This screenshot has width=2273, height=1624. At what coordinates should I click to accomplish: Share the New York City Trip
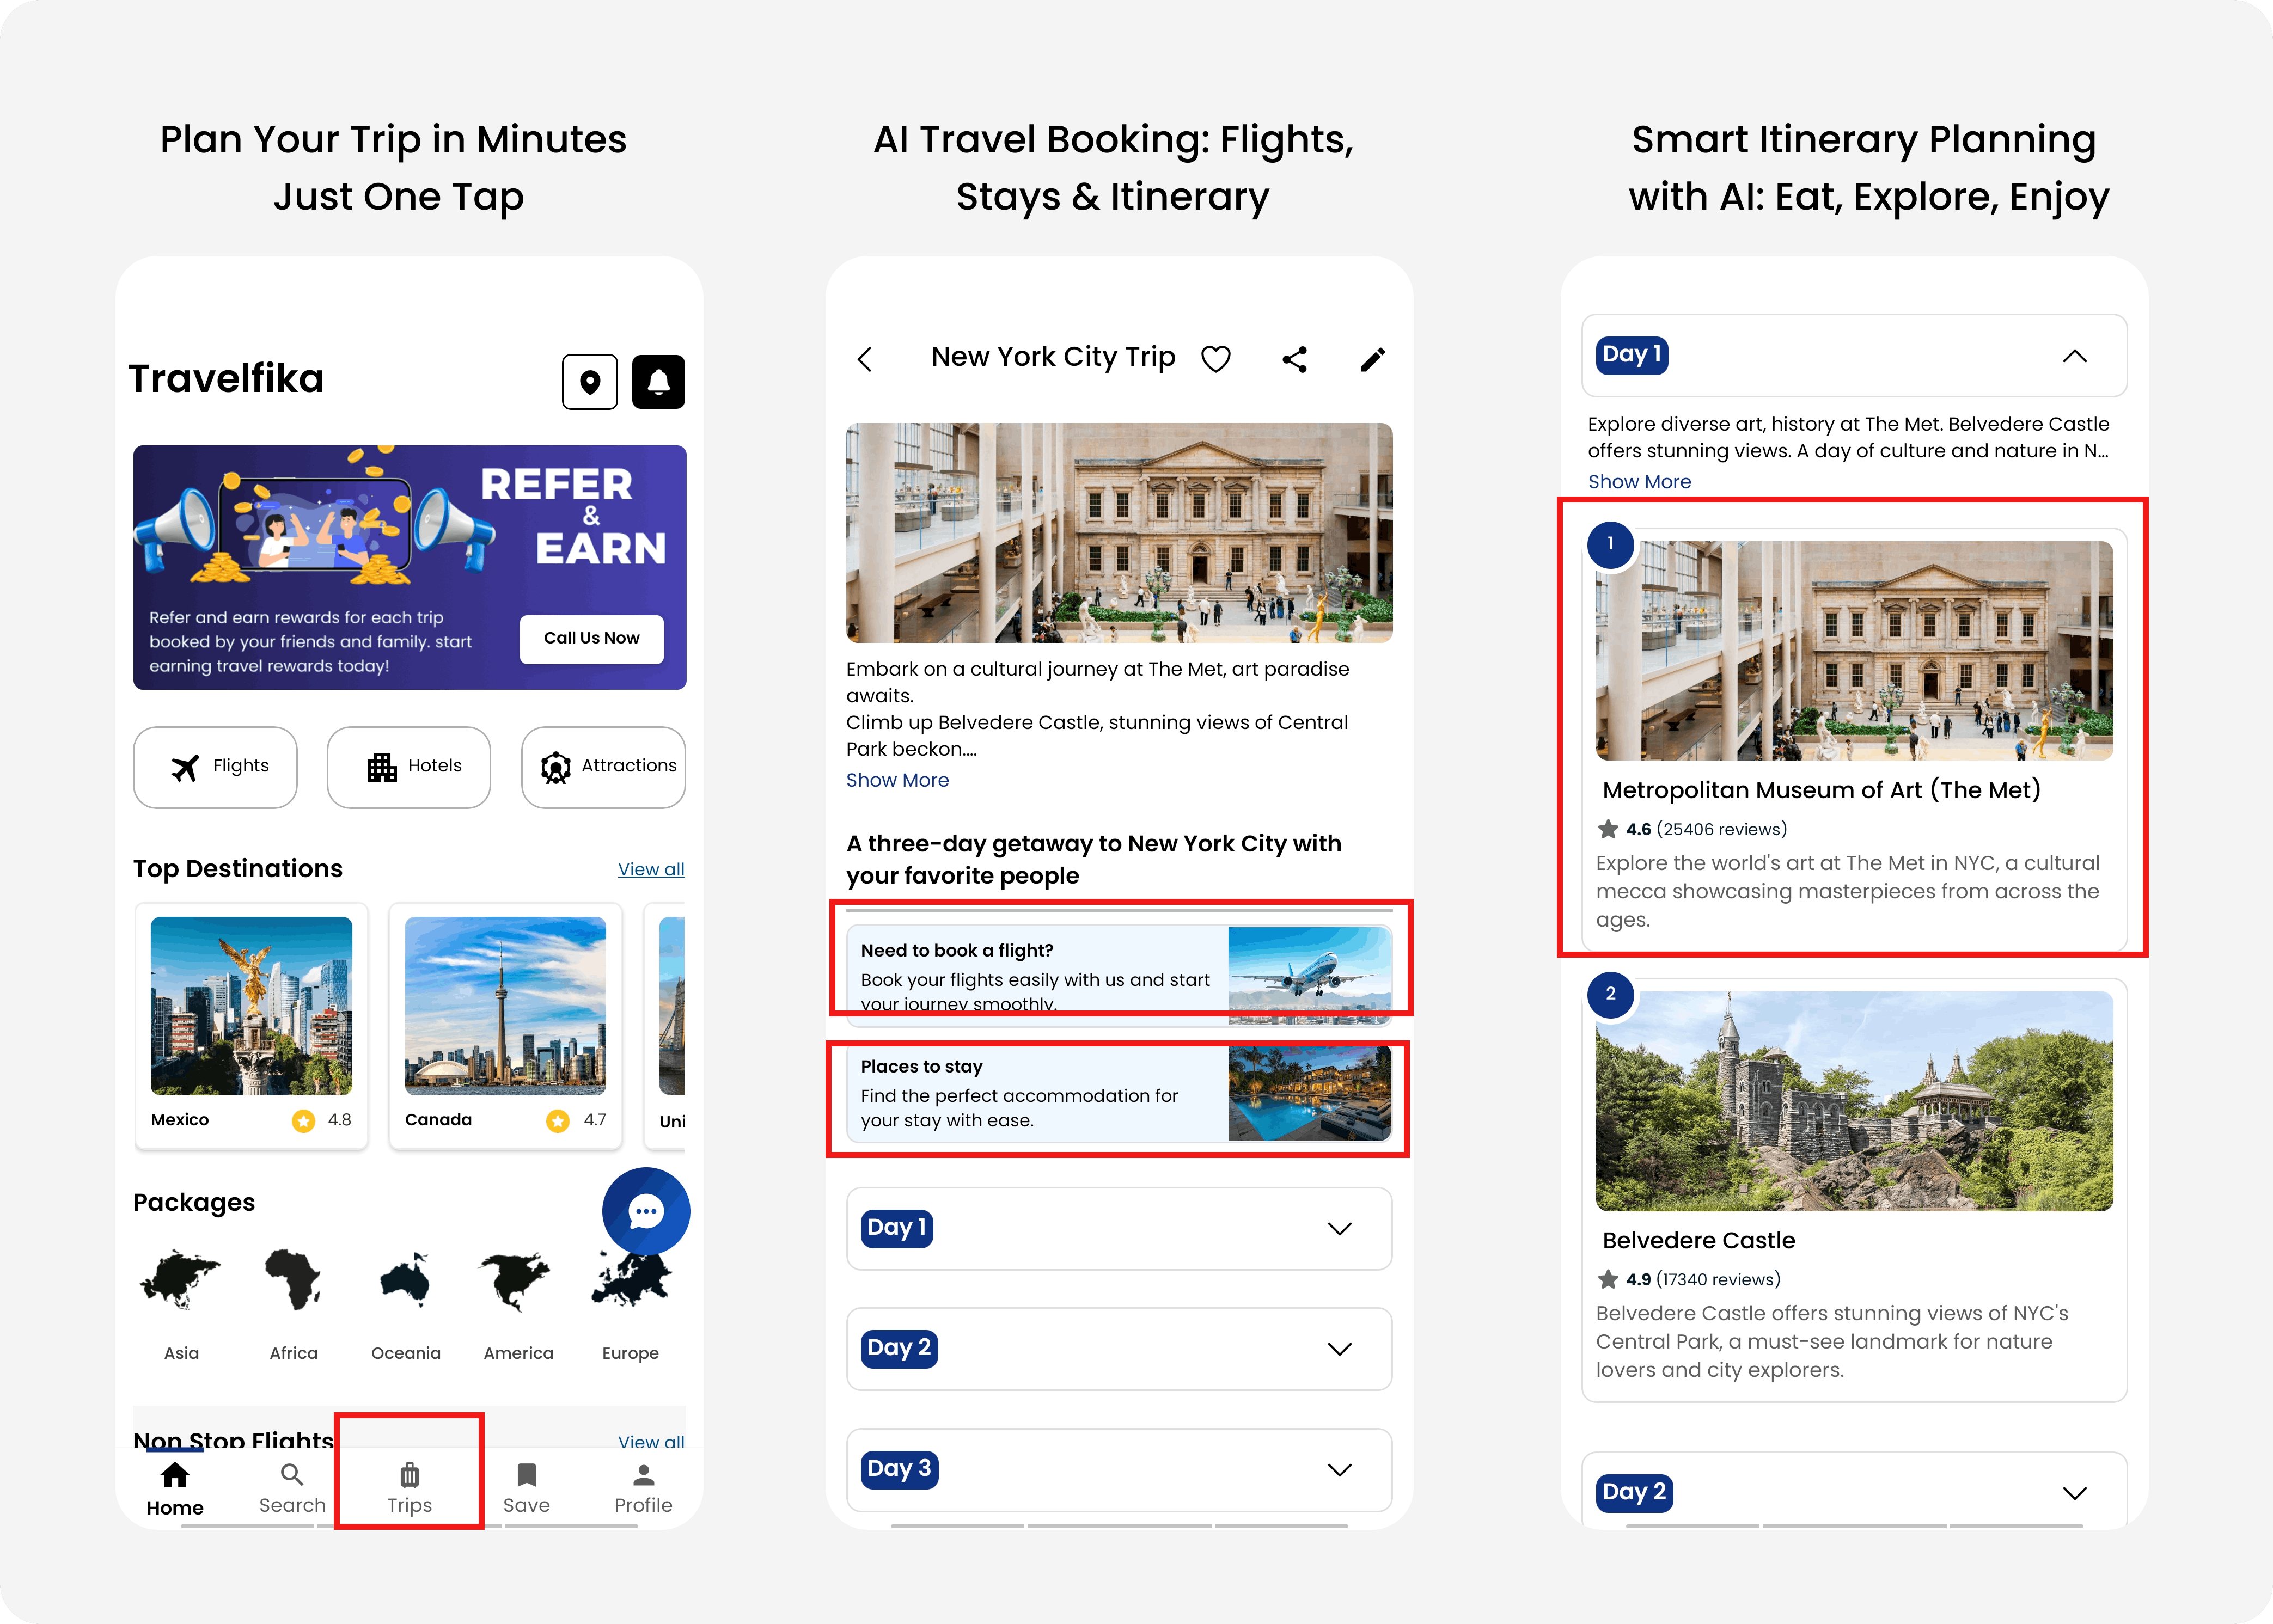pyautogui.click(x=1294, y=358)
